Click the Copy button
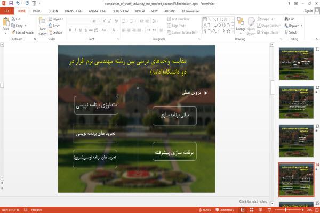320x213 pixels. tap(19, 26)
